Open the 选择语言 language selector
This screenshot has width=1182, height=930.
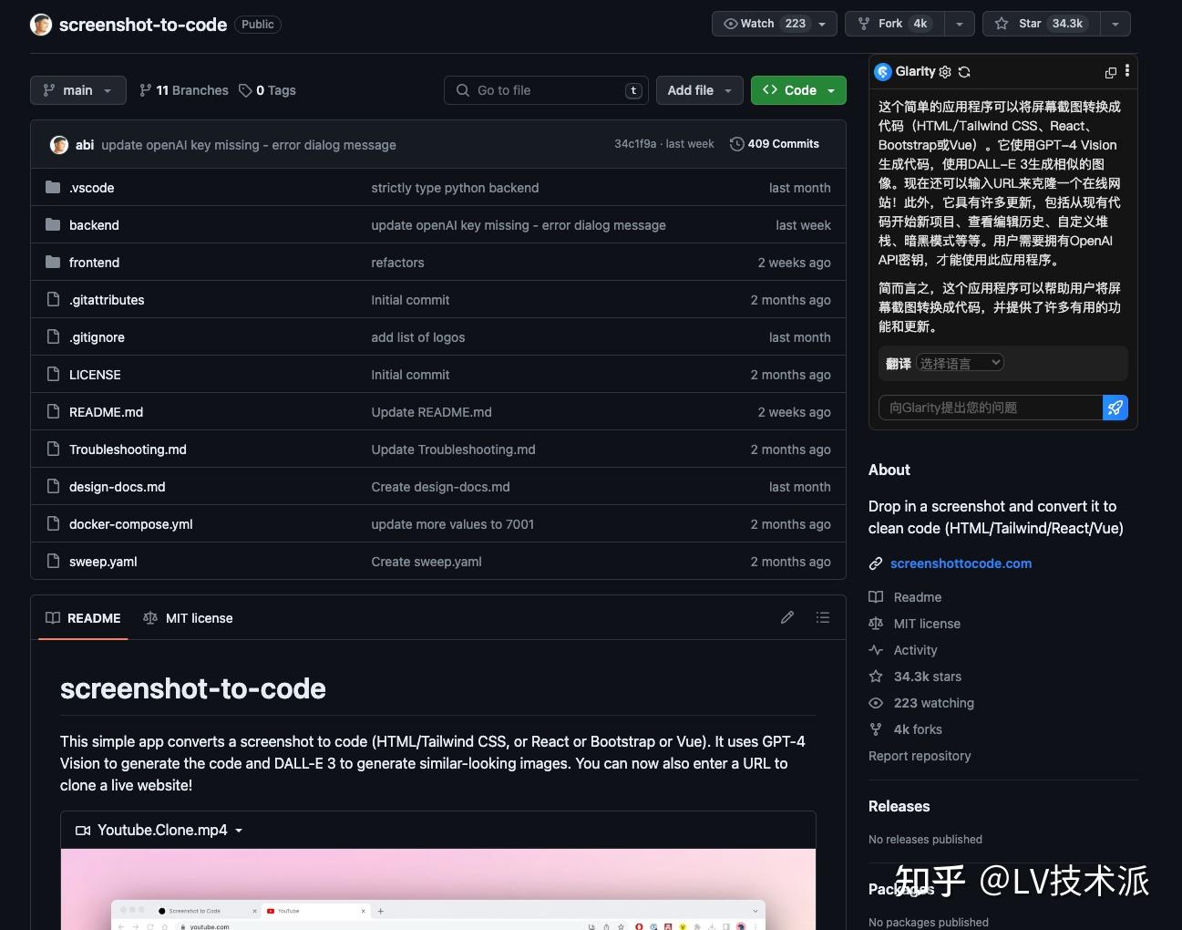coord(960,362)
